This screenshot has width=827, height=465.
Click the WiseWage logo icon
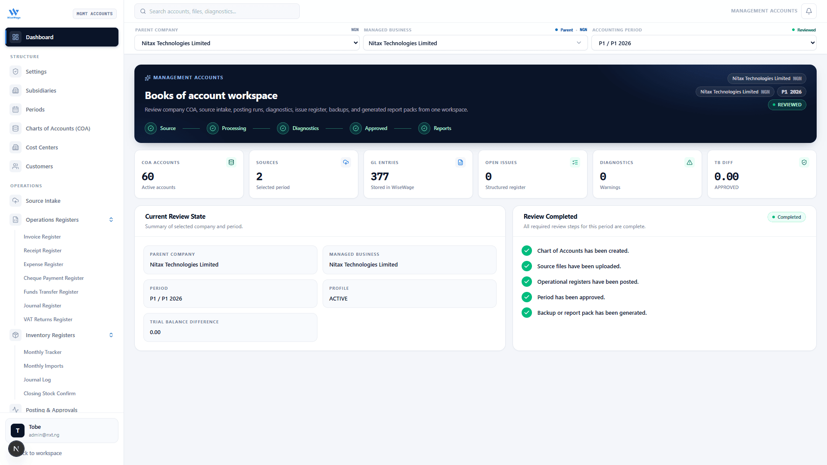(x=14, y=13)
